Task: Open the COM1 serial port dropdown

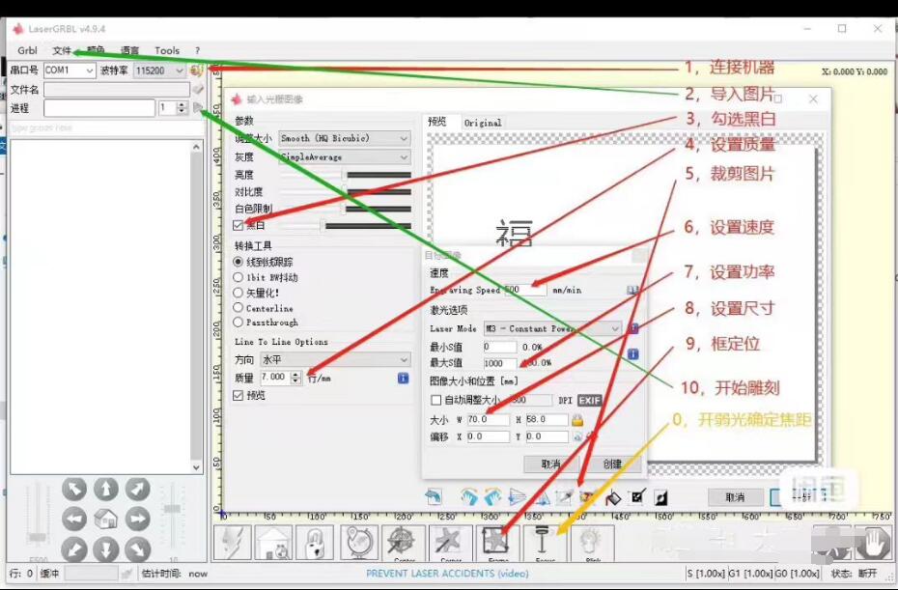Action: coord(70,70)
